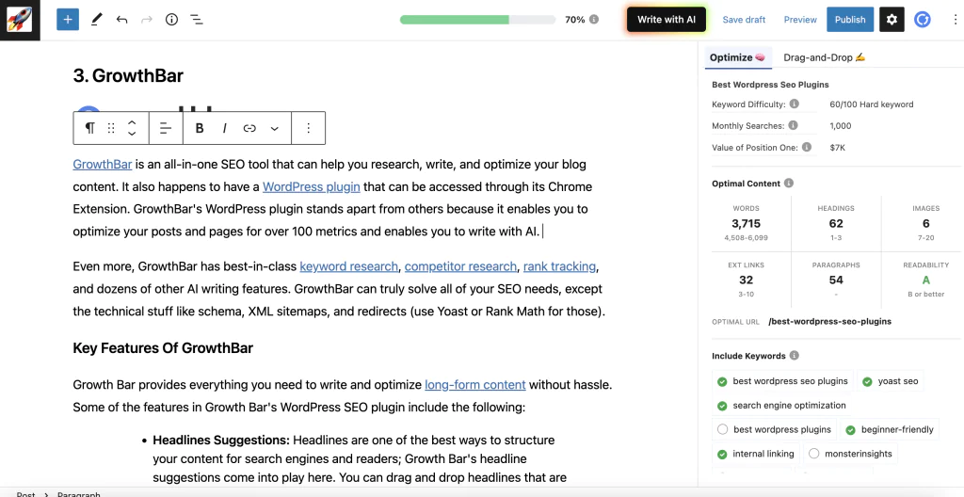Select keyword 'best wordpress seo plugins'
This screenshot has width=964, height=497.
(782, 381)
